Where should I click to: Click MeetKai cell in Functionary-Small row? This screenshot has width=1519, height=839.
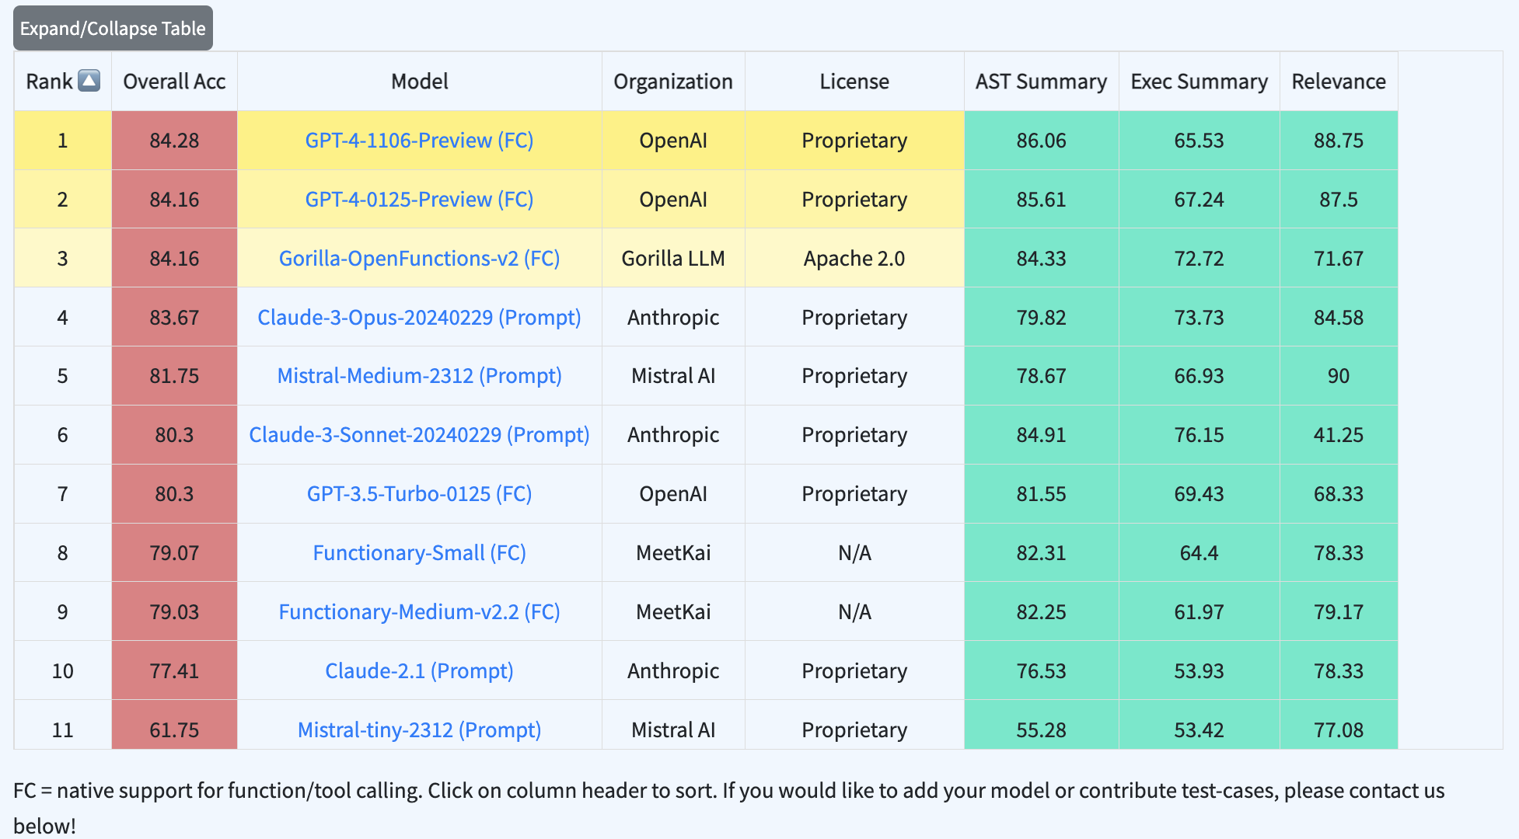point(673,553)
